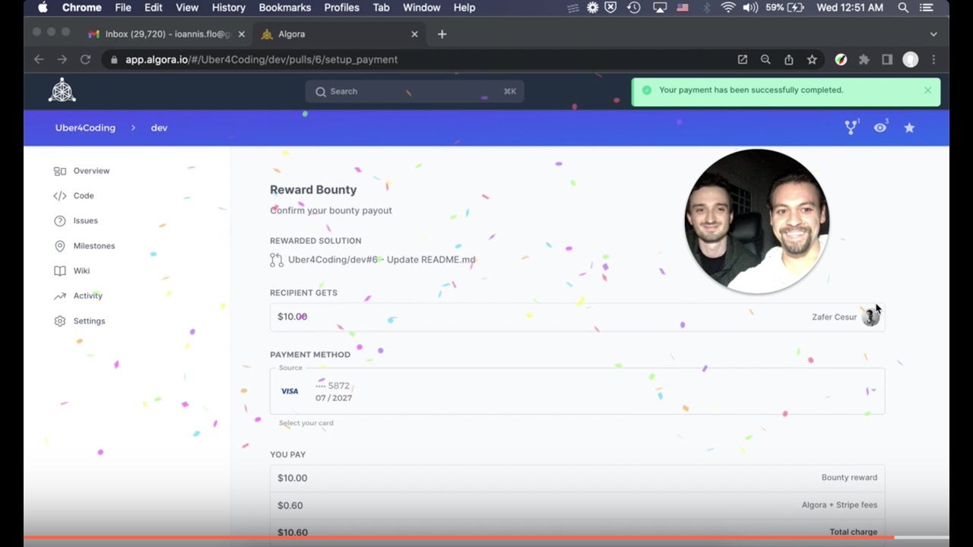Image resolution: width=973 pixels, height=547 pixels.
Task: Toggle Chrome side panel
Action: pos(887,59)
